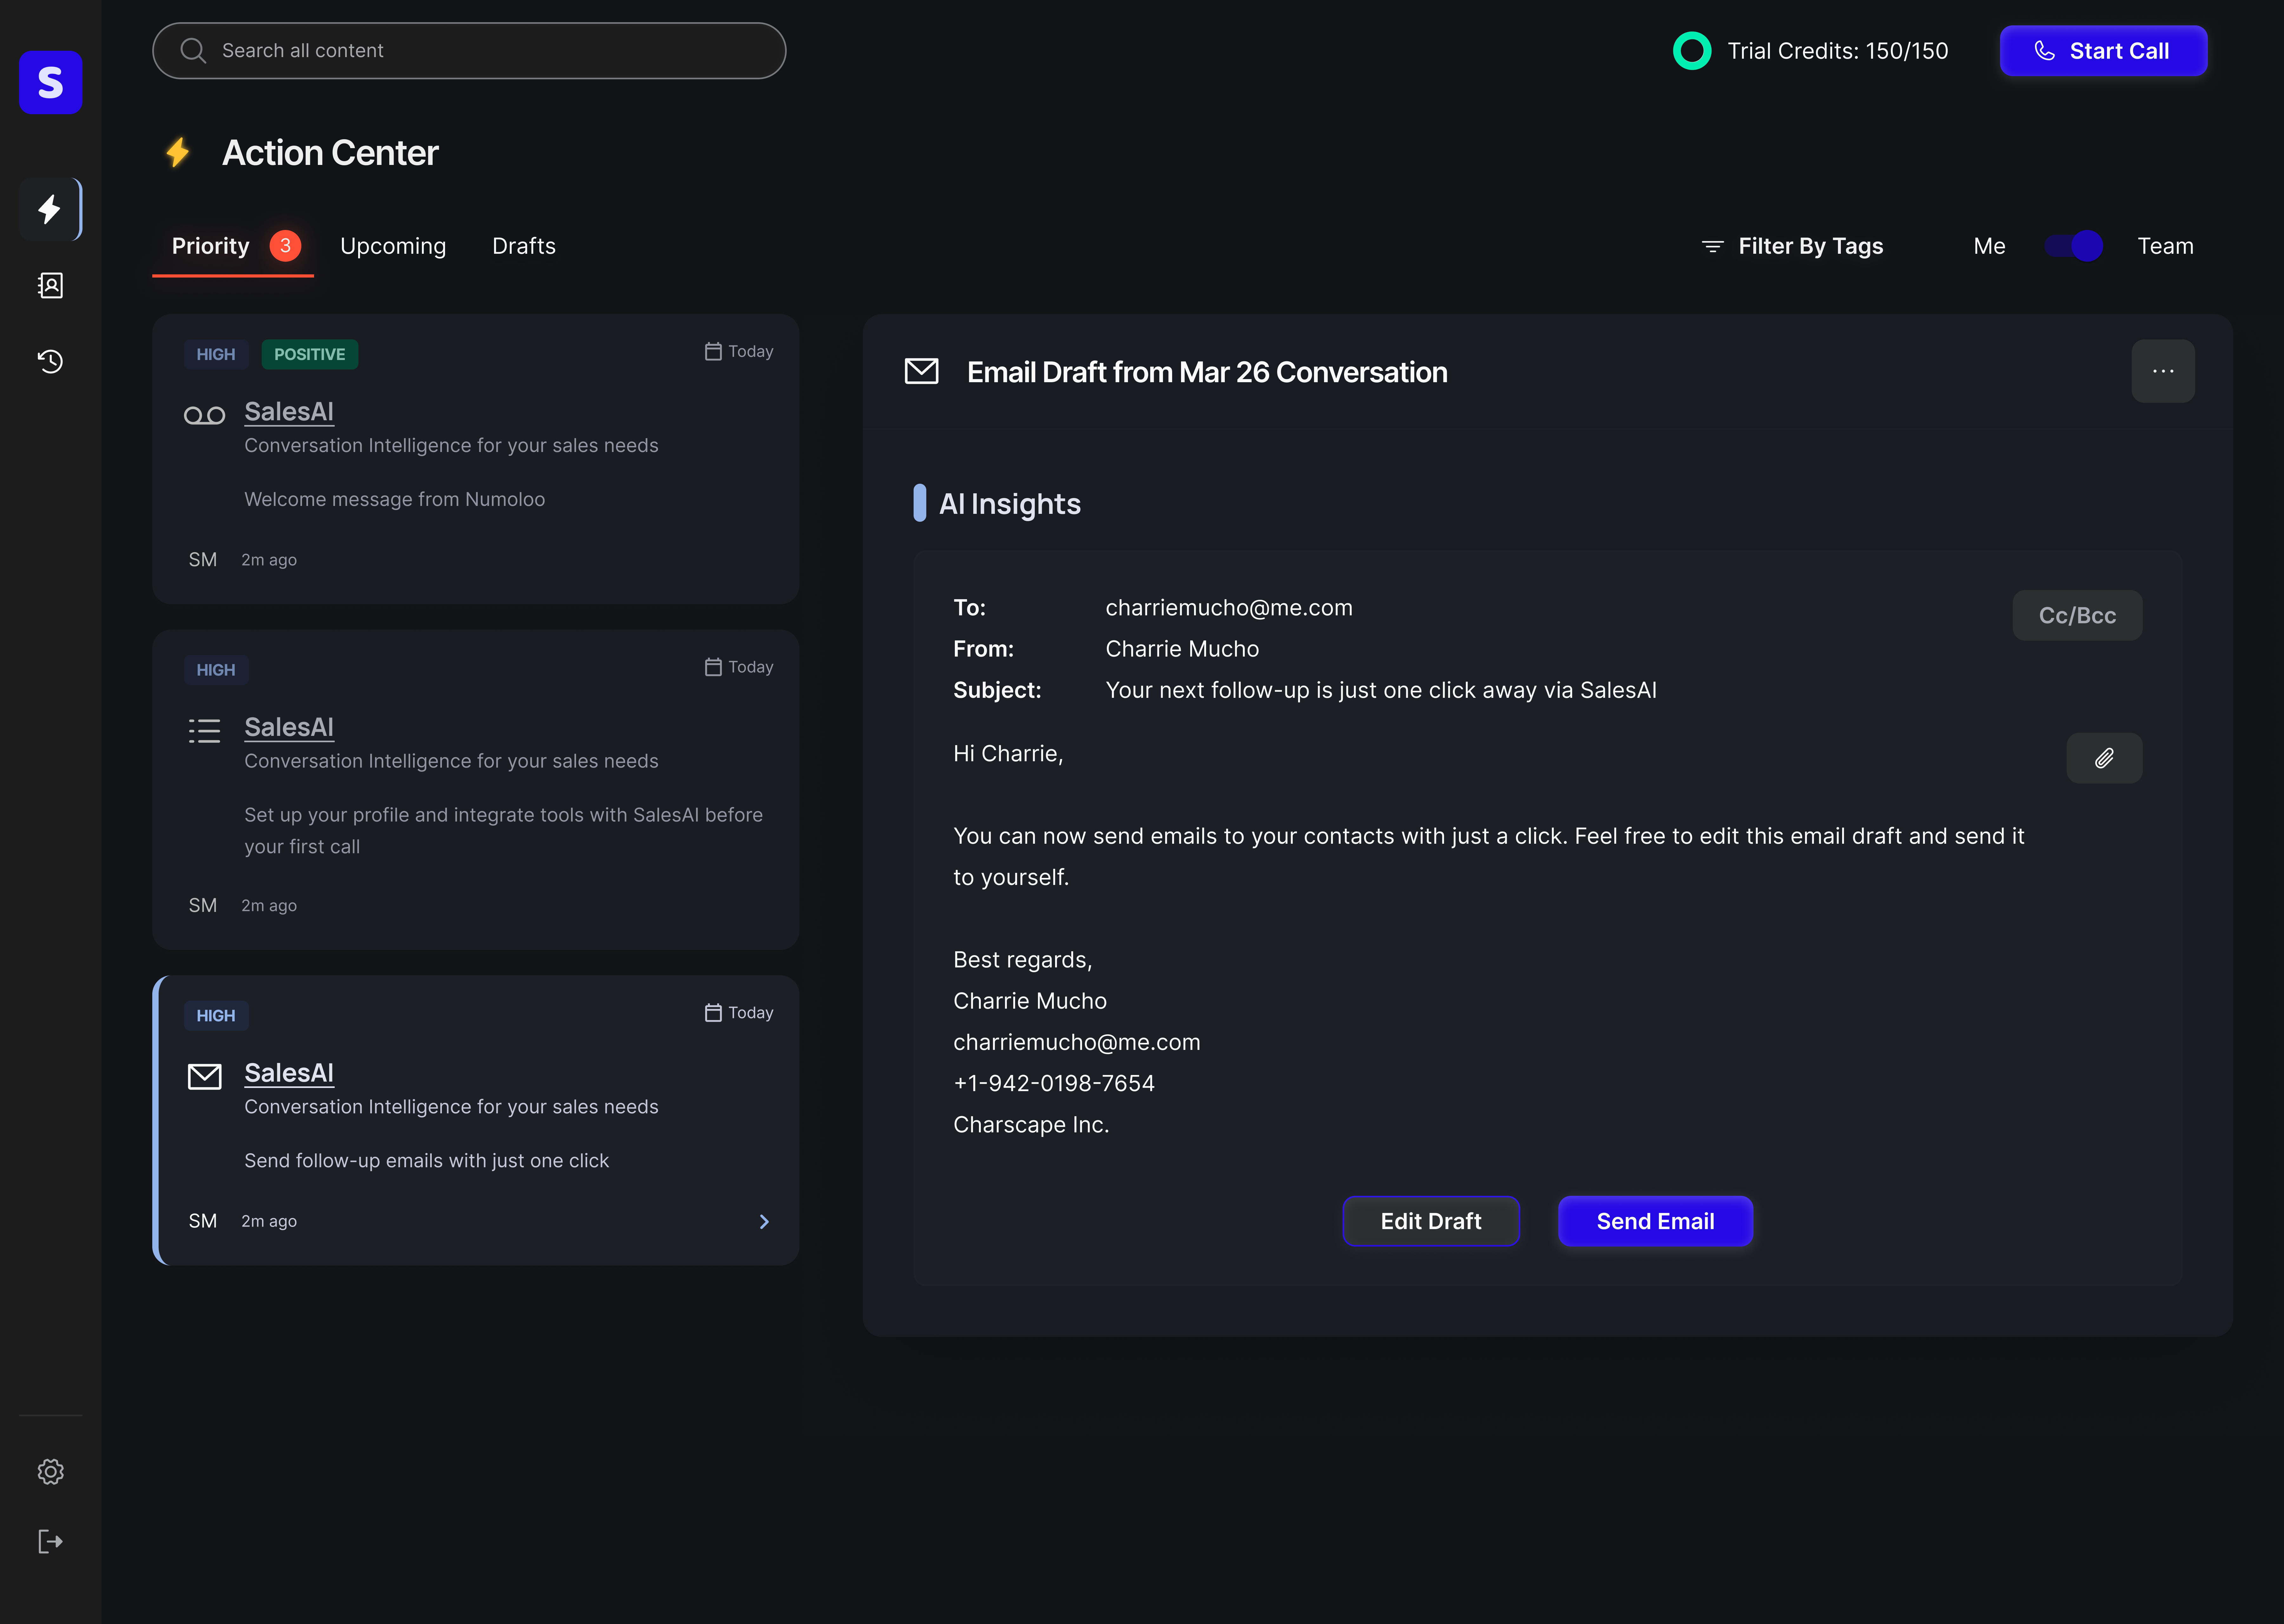Open the history clock sidebar icon
Viewport: 2284px width, 1624px height.
(x=50, y=361)
